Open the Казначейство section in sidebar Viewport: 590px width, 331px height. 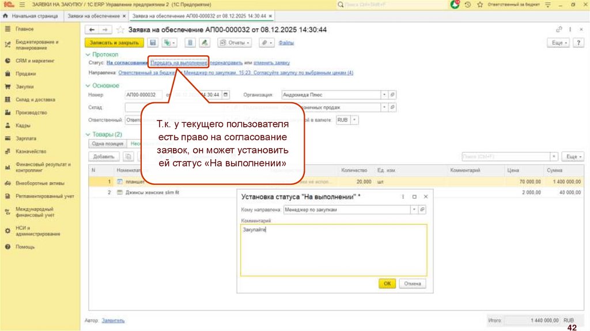(31, 152)
